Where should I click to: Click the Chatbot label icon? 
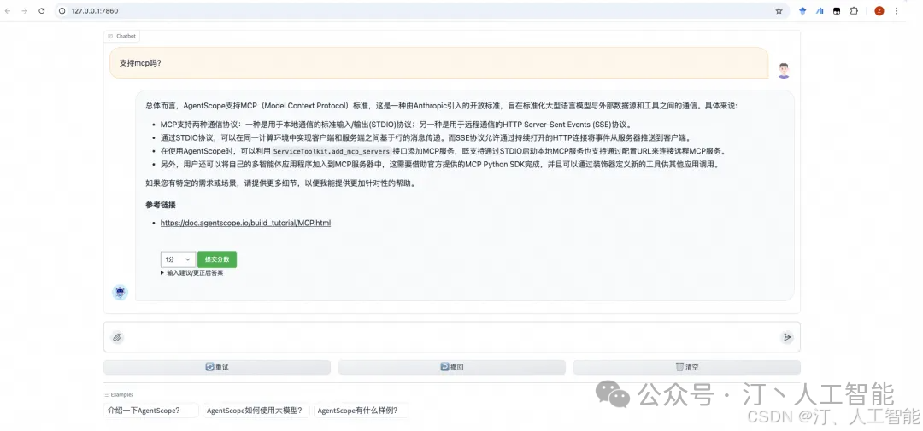[x=110, y=36]
